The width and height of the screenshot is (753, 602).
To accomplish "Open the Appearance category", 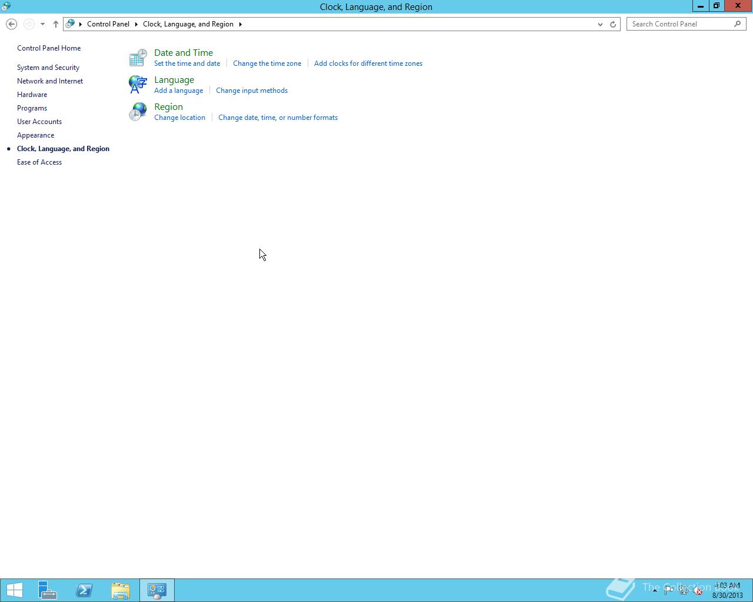I will pyautogui.click(x=35, y=135).
